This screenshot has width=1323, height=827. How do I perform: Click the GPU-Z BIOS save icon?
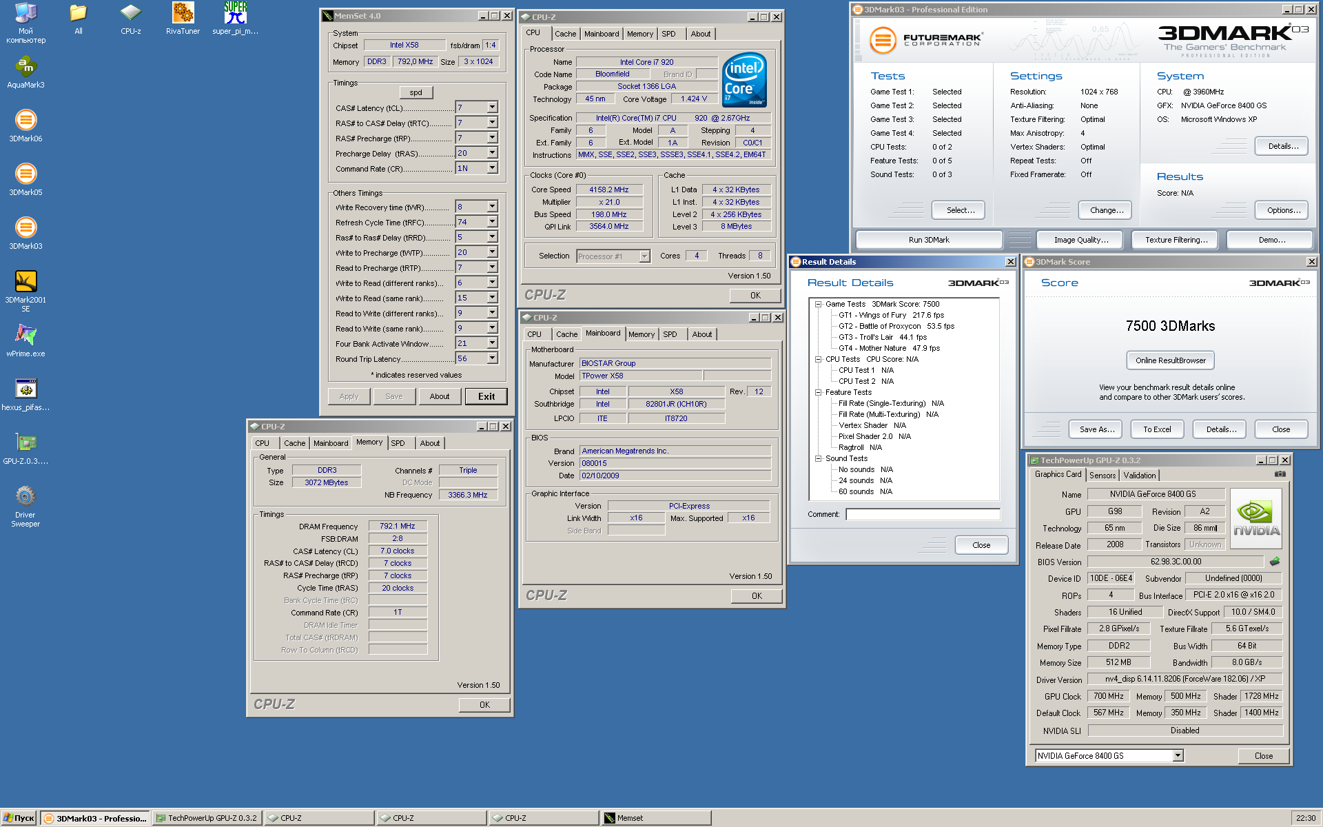click(1275, 562)
